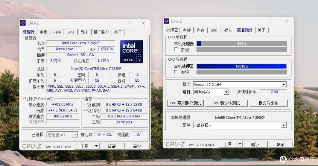This screenshot has width=318, height=166.
Task: Click multi-thread score bar 16010.5
Action: tap(242, 66)
